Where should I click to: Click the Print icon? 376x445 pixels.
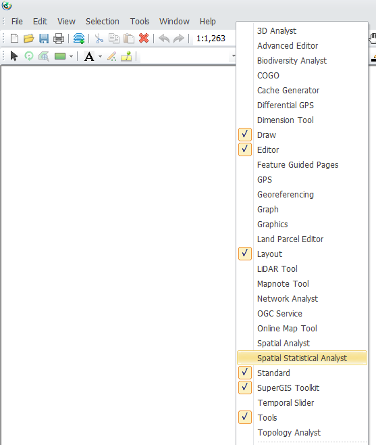pos(59,39)
